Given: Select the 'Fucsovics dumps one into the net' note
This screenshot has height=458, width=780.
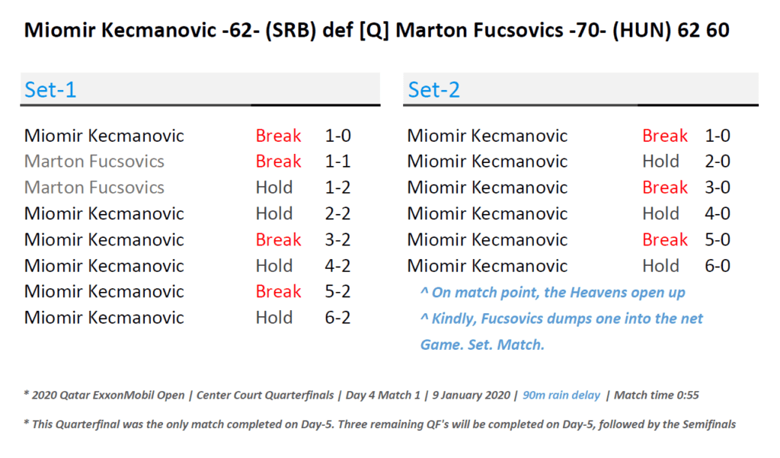Looking at the screenshot, I should pos(561,319).
